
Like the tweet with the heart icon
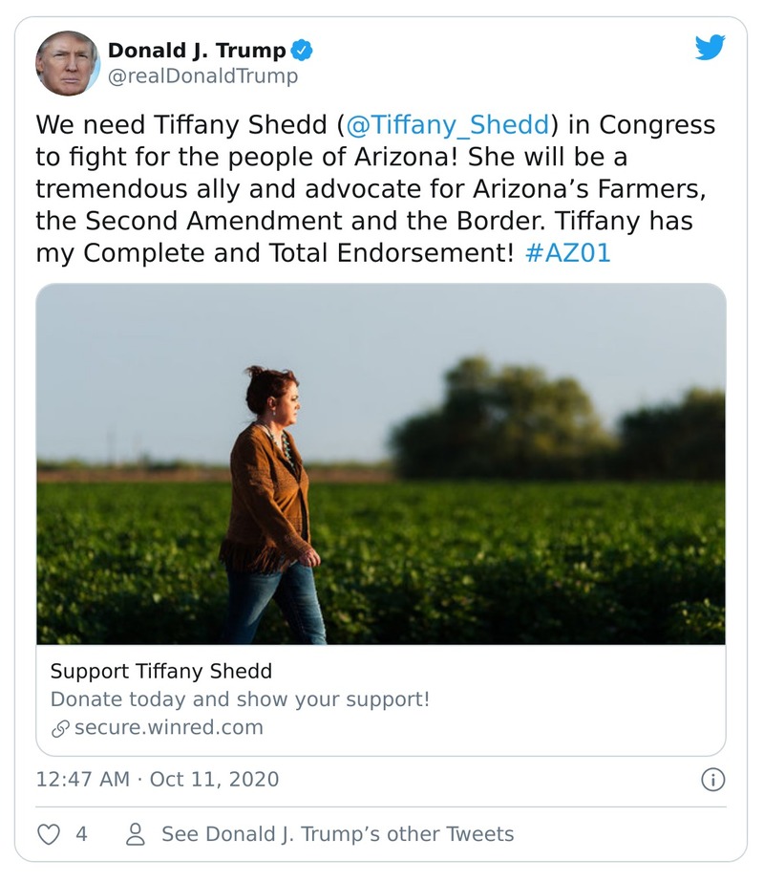pos(49,834)
